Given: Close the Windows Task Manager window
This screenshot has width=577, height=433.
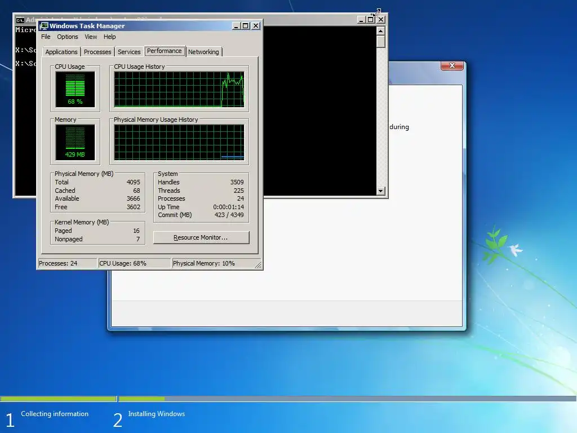Looking at the screenshot, I should [x=256, y=26].
